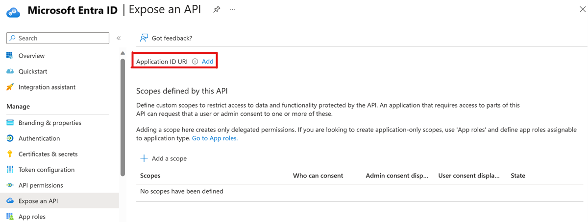Click the Quickstart cloud icon
The width and height of the screenshot is (588, 222).
point(10,71)
